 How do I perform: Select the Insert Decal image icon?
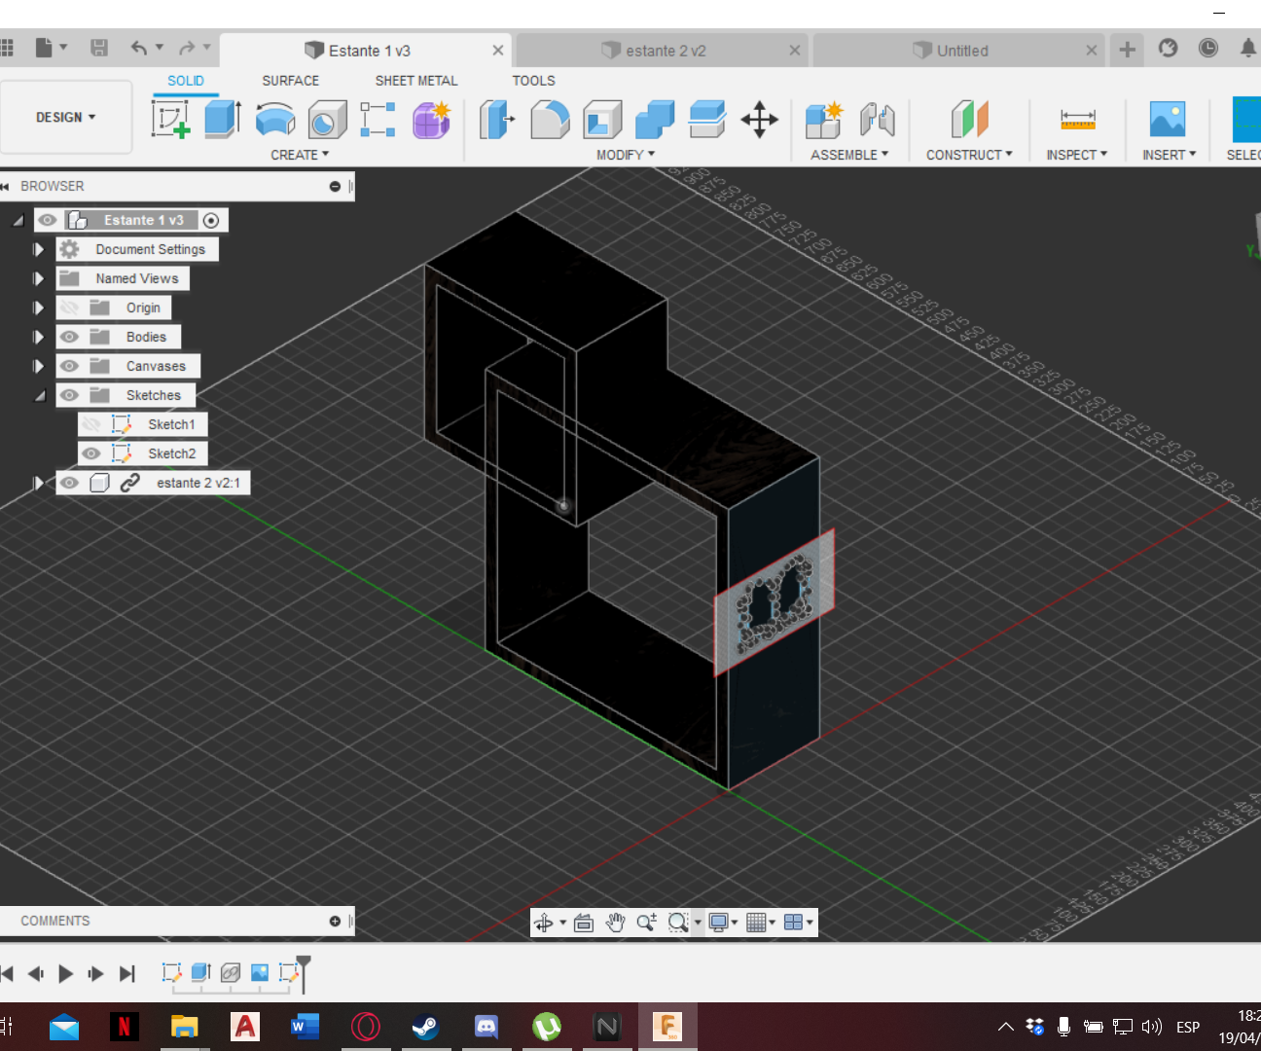(1168, 120)
